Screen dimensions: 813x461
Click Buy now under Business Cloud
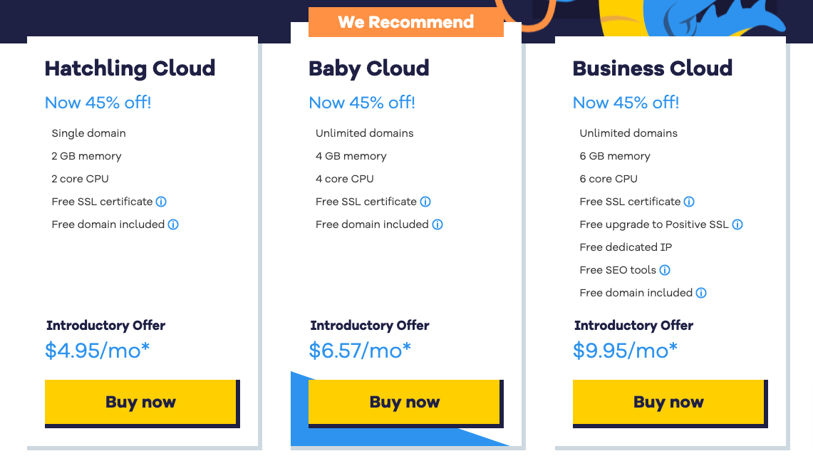click(668, 402)
